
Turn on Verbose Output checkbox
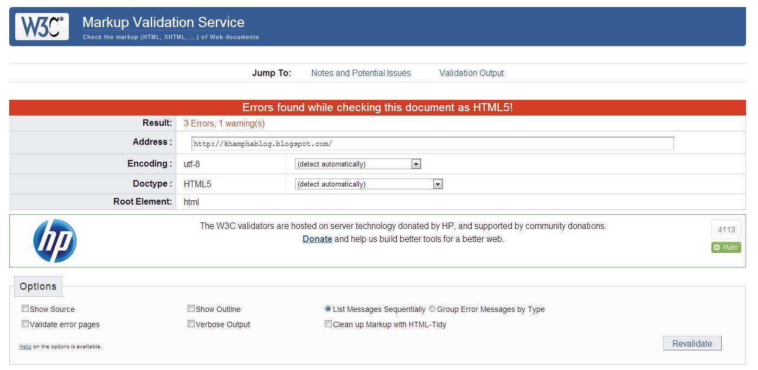click(191, 324)
